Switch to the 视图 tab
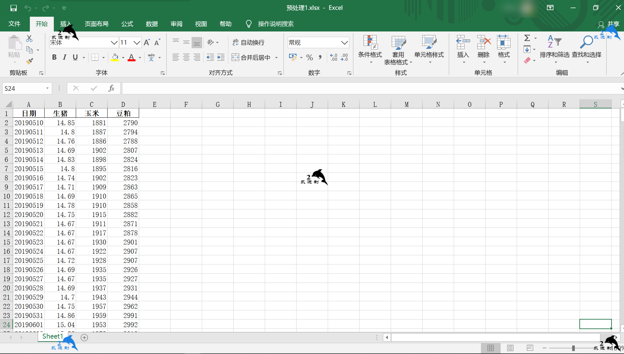 201,24
